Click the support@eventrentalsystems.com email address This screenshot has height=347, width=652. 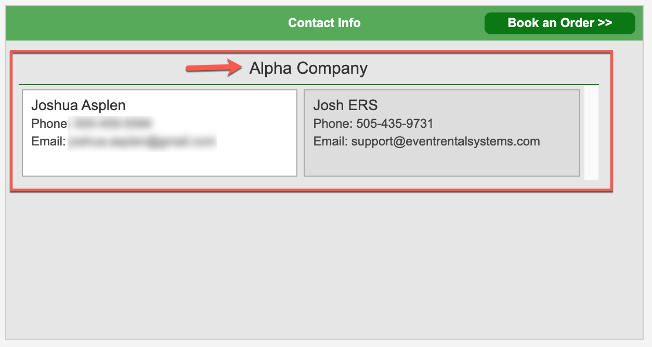pyautogui.click(x=446, y=141)
